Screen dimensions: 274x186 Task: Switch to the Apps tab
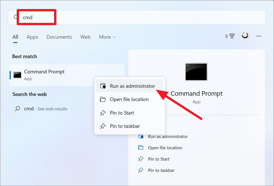[32, 37]
